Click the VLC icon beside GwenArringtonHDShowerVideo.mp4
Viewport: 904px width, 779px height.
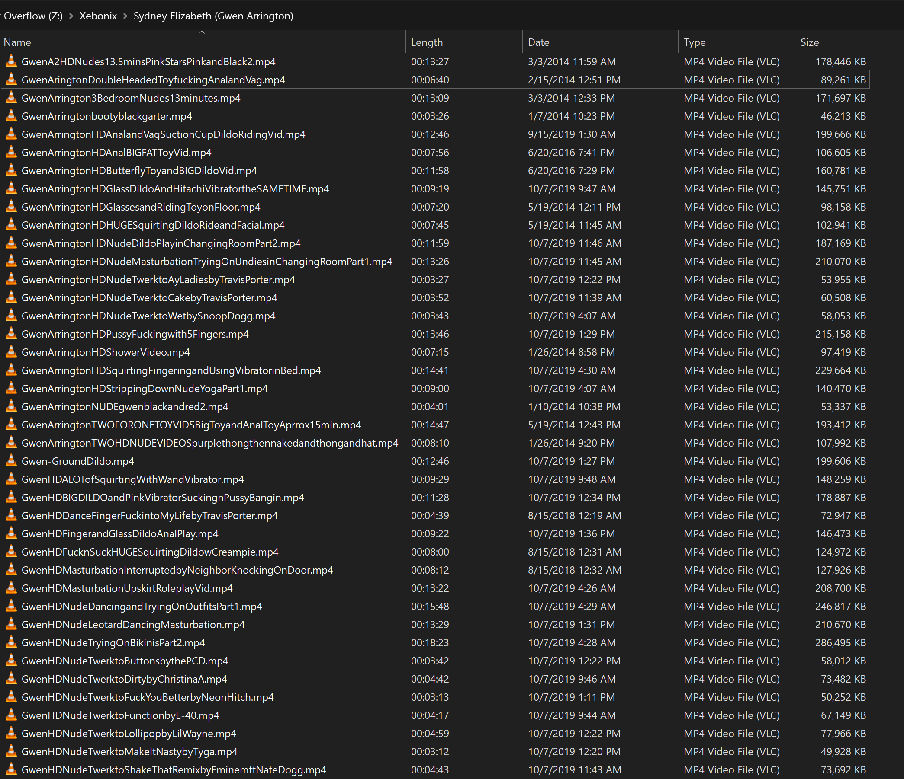pos(11,352)
